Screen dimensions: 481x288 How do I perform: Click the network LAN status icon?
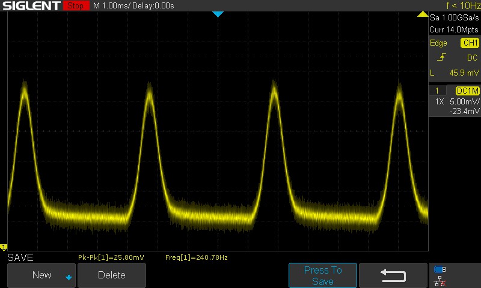tap(440, 280)
